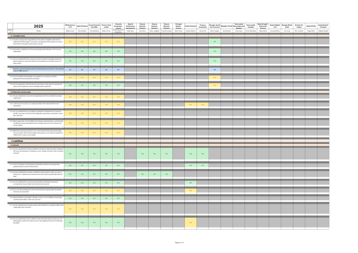Click the rightmost YES cell in first General row
The image size is (358, 253).
[203, 154]
